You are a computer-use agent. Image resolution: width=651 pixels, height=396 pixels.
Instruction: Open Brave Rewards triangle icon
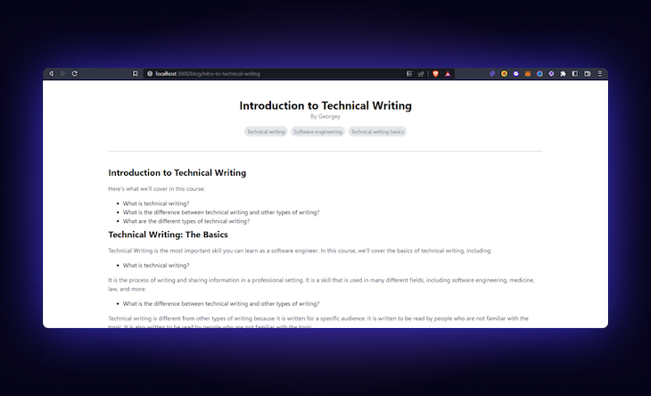click(x=448, y=73)
